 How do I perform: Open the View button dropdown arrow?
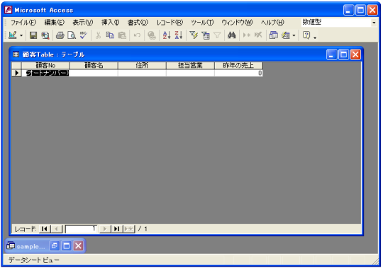[x=21, y=35]
